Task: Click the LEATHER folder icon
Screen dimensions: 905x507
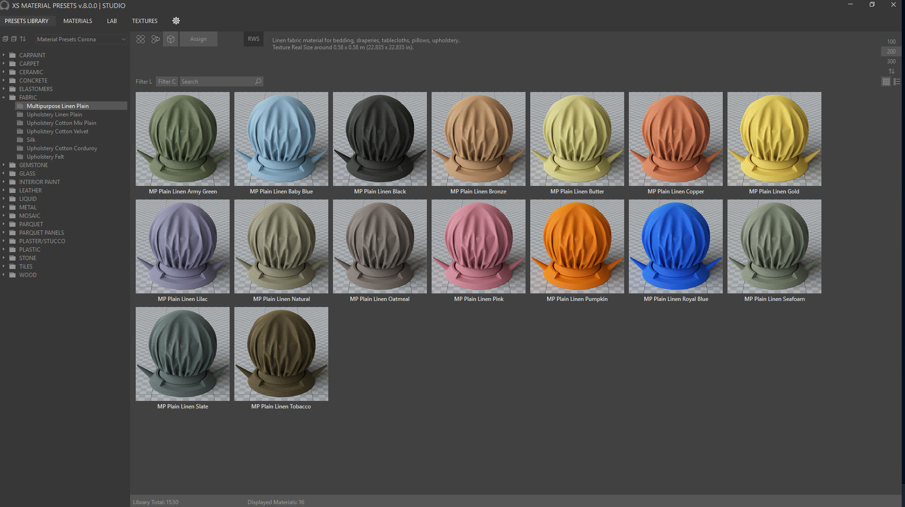Action: point(13,190)
